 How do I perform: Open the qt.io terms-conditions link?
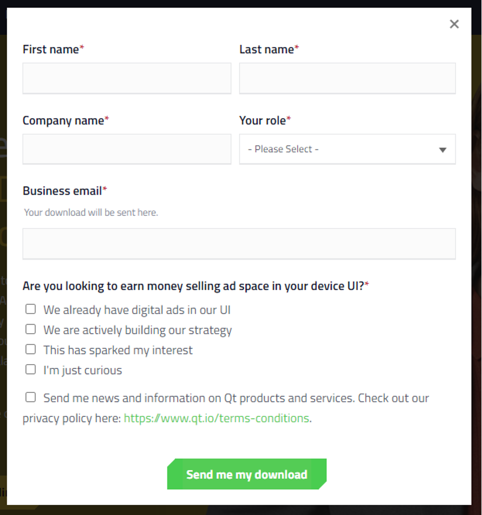[x=216, y=419]
